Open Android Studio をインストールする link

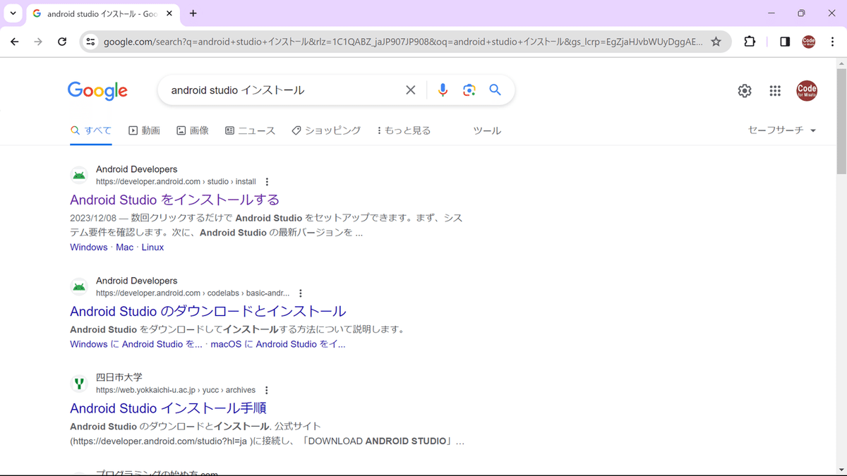tap(175, 200)
